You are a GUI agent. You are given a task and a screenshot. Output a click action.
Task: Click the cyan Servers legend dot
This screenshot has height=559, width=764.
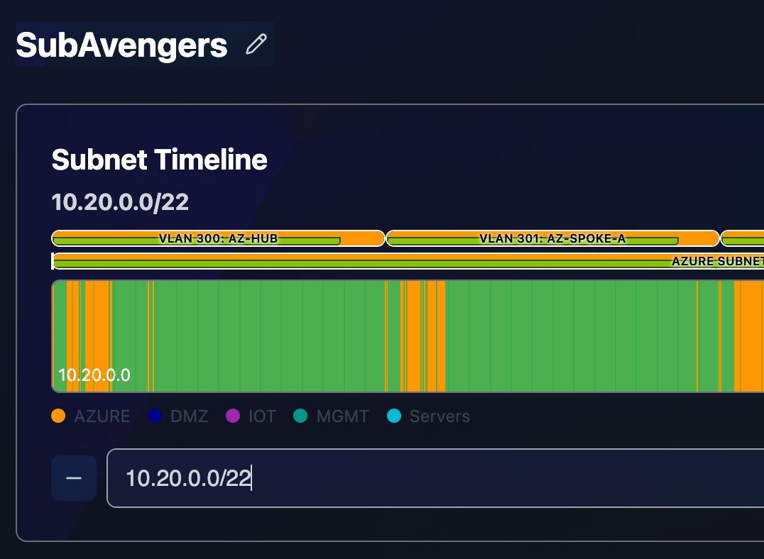[x=394, y=416]
